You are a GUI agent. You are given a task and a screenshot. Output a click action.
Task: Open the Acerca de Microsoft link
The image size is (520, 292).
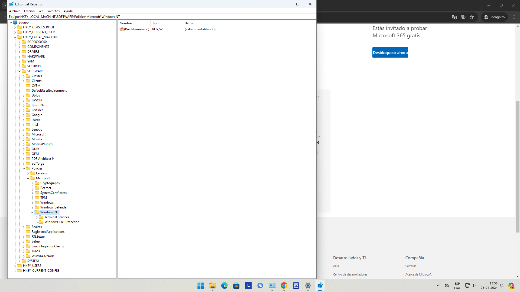coord(418,274)
